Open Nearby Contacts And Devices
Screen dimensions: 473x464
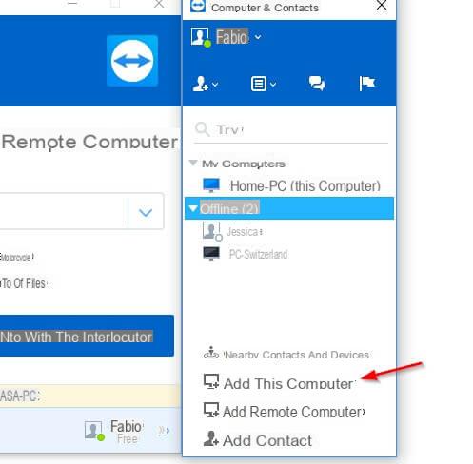286,355
